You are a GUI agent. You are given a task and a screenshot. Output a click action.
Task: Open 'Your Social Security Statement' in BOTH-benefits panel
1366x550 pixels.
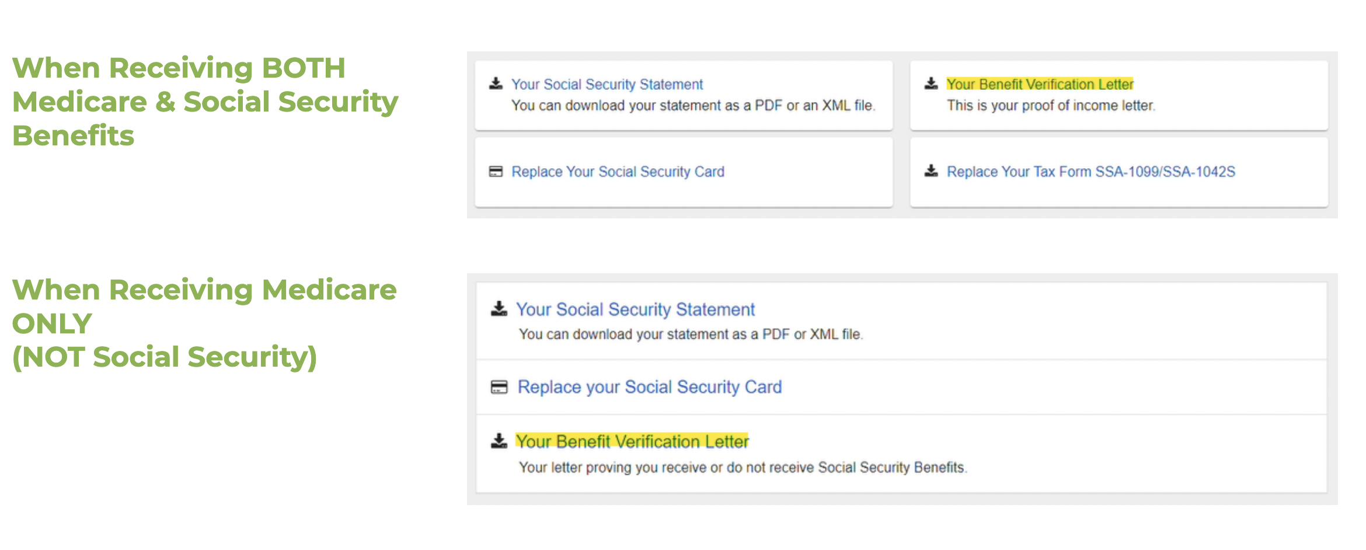pyautogui.click(x=607, y=85)
